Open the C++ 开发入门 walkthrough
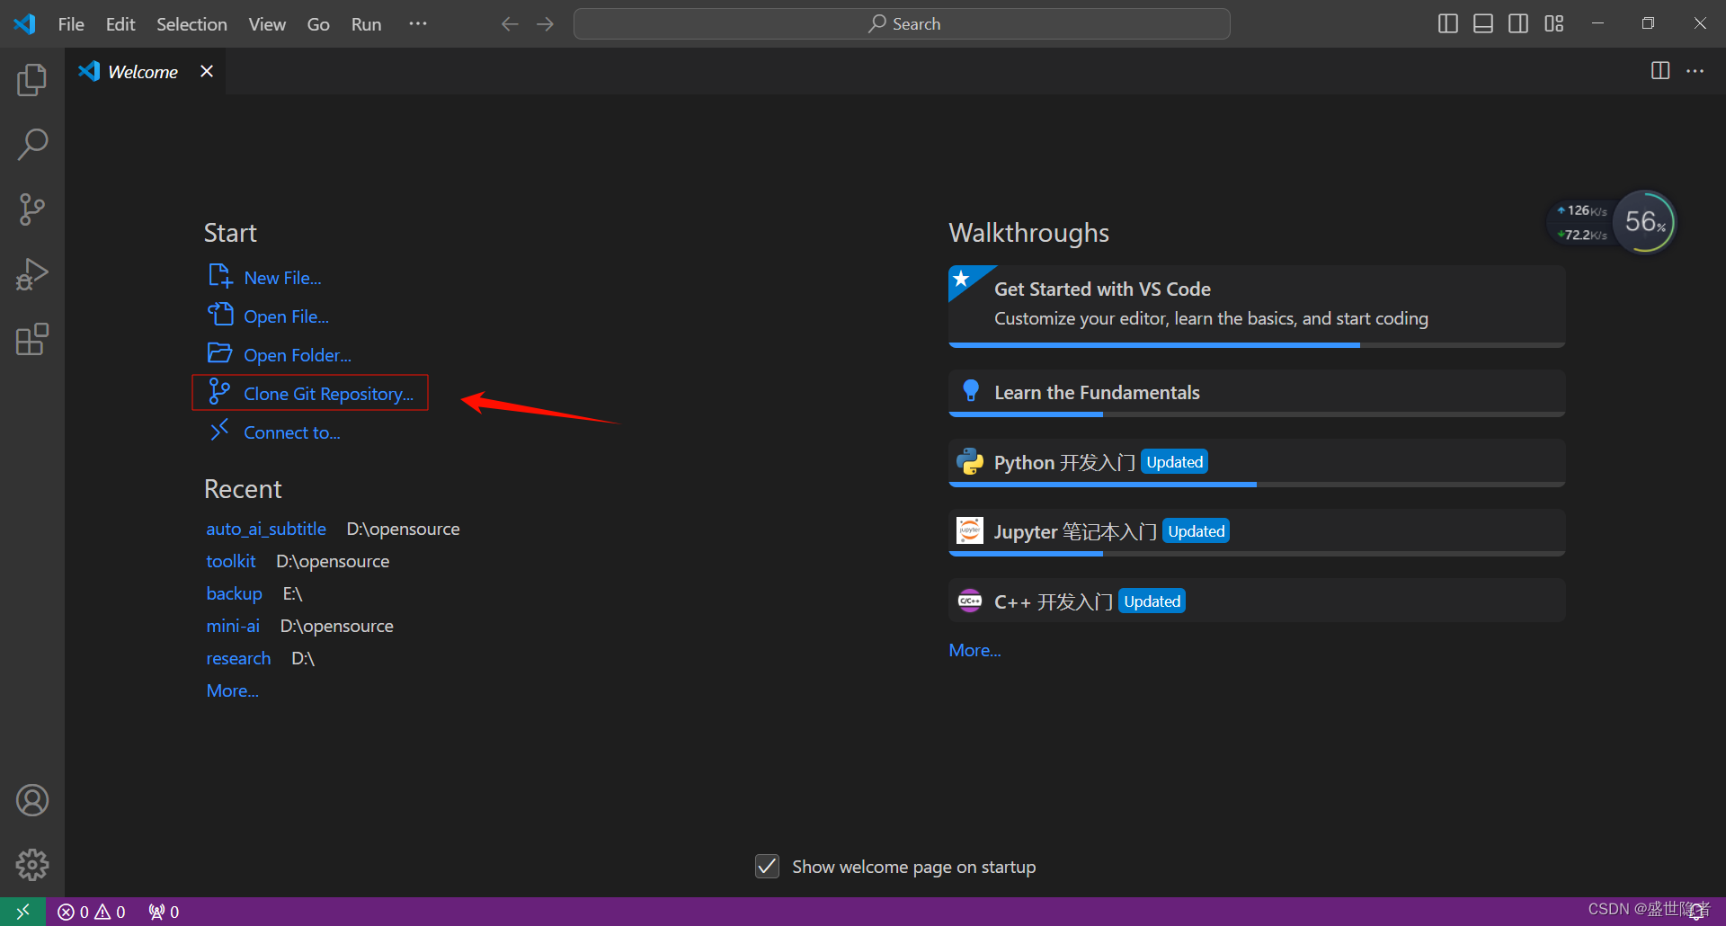1726x926 pixels. pos(1257,601)
